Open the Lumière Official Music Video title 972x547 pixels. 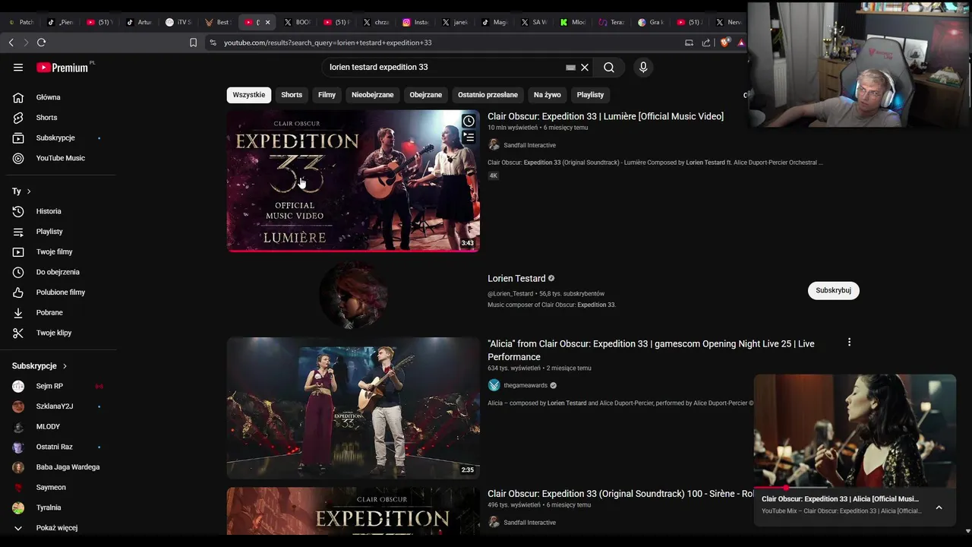[x=605, y=116]
